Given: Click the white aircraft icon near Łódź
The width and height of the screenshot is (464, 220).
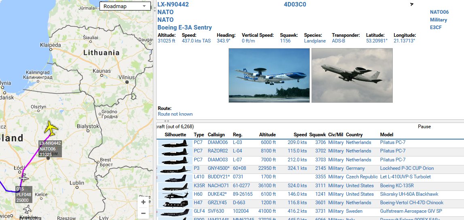Looking at the screenshot, I should 24,178.
